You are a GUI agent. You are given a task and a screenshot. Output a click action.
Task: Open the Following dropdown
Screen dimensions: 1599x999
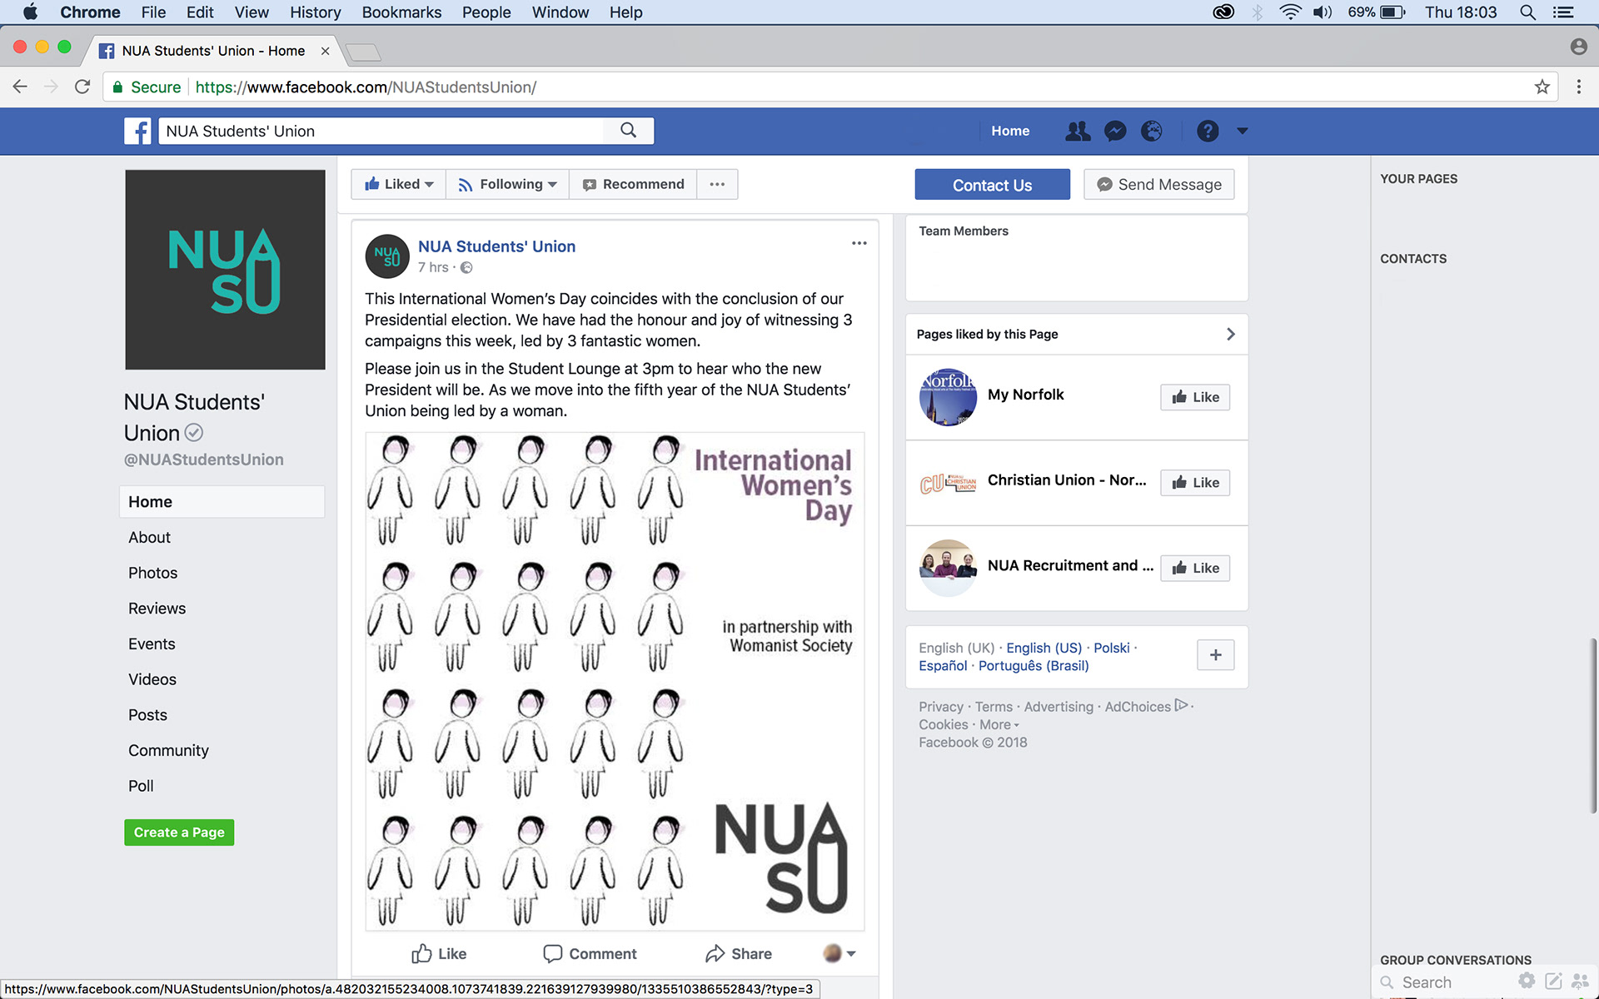tap(507, 184)
